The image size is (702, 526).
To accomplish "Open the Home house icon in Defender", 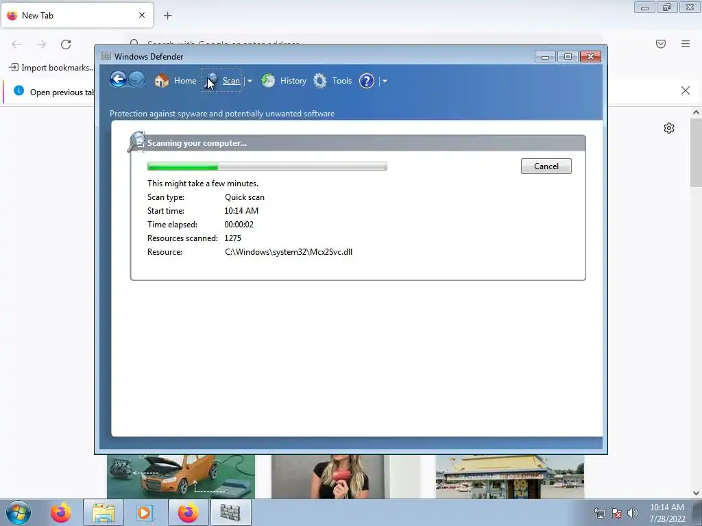I will click(161, 81).
